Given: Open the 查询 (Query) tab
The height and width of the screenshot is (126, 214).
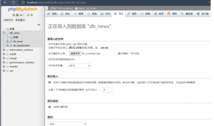Looking at the screenshot, I should 92,14.
